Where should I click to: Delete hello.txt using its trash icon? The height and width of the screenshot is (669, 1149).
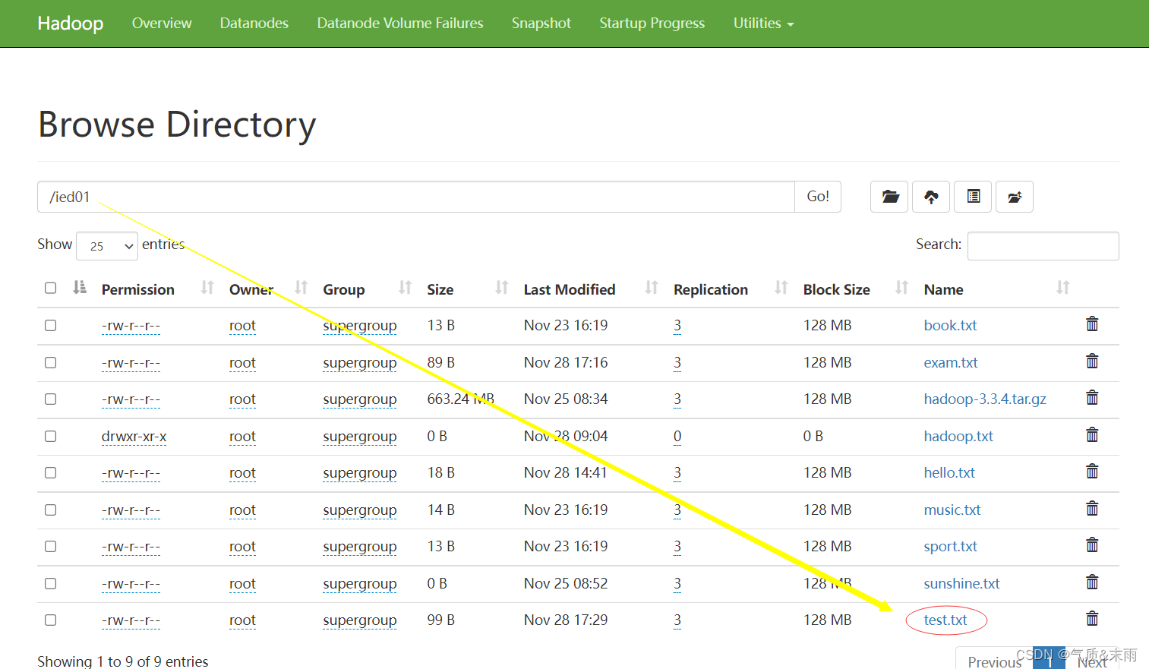1092,472
